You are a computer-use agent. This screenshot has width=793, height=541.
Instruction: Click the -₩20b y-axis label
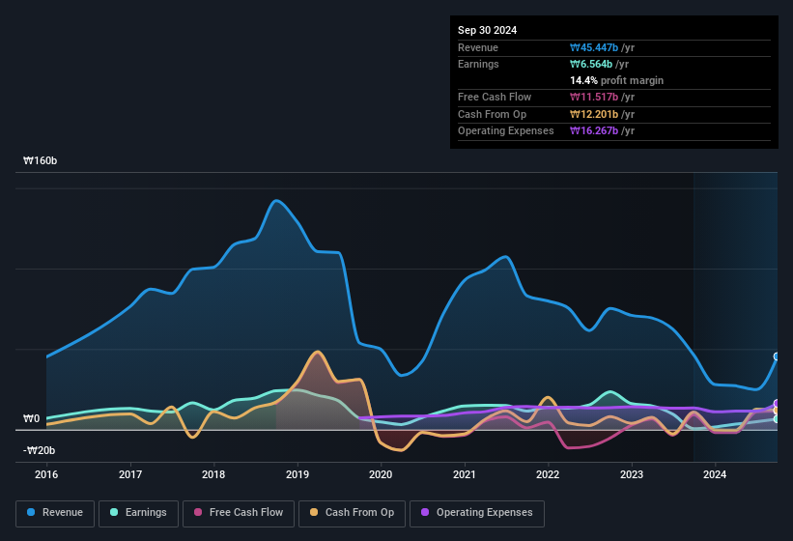[x=39, y=450]
